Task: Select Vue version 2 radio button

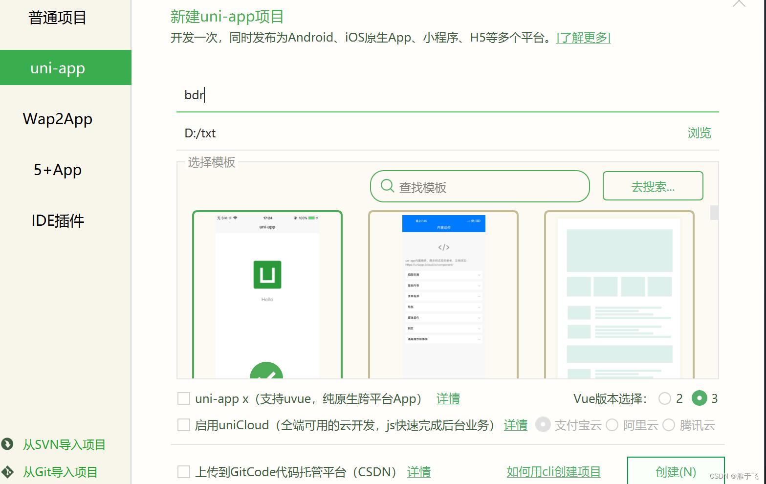Action: (665, 398)
